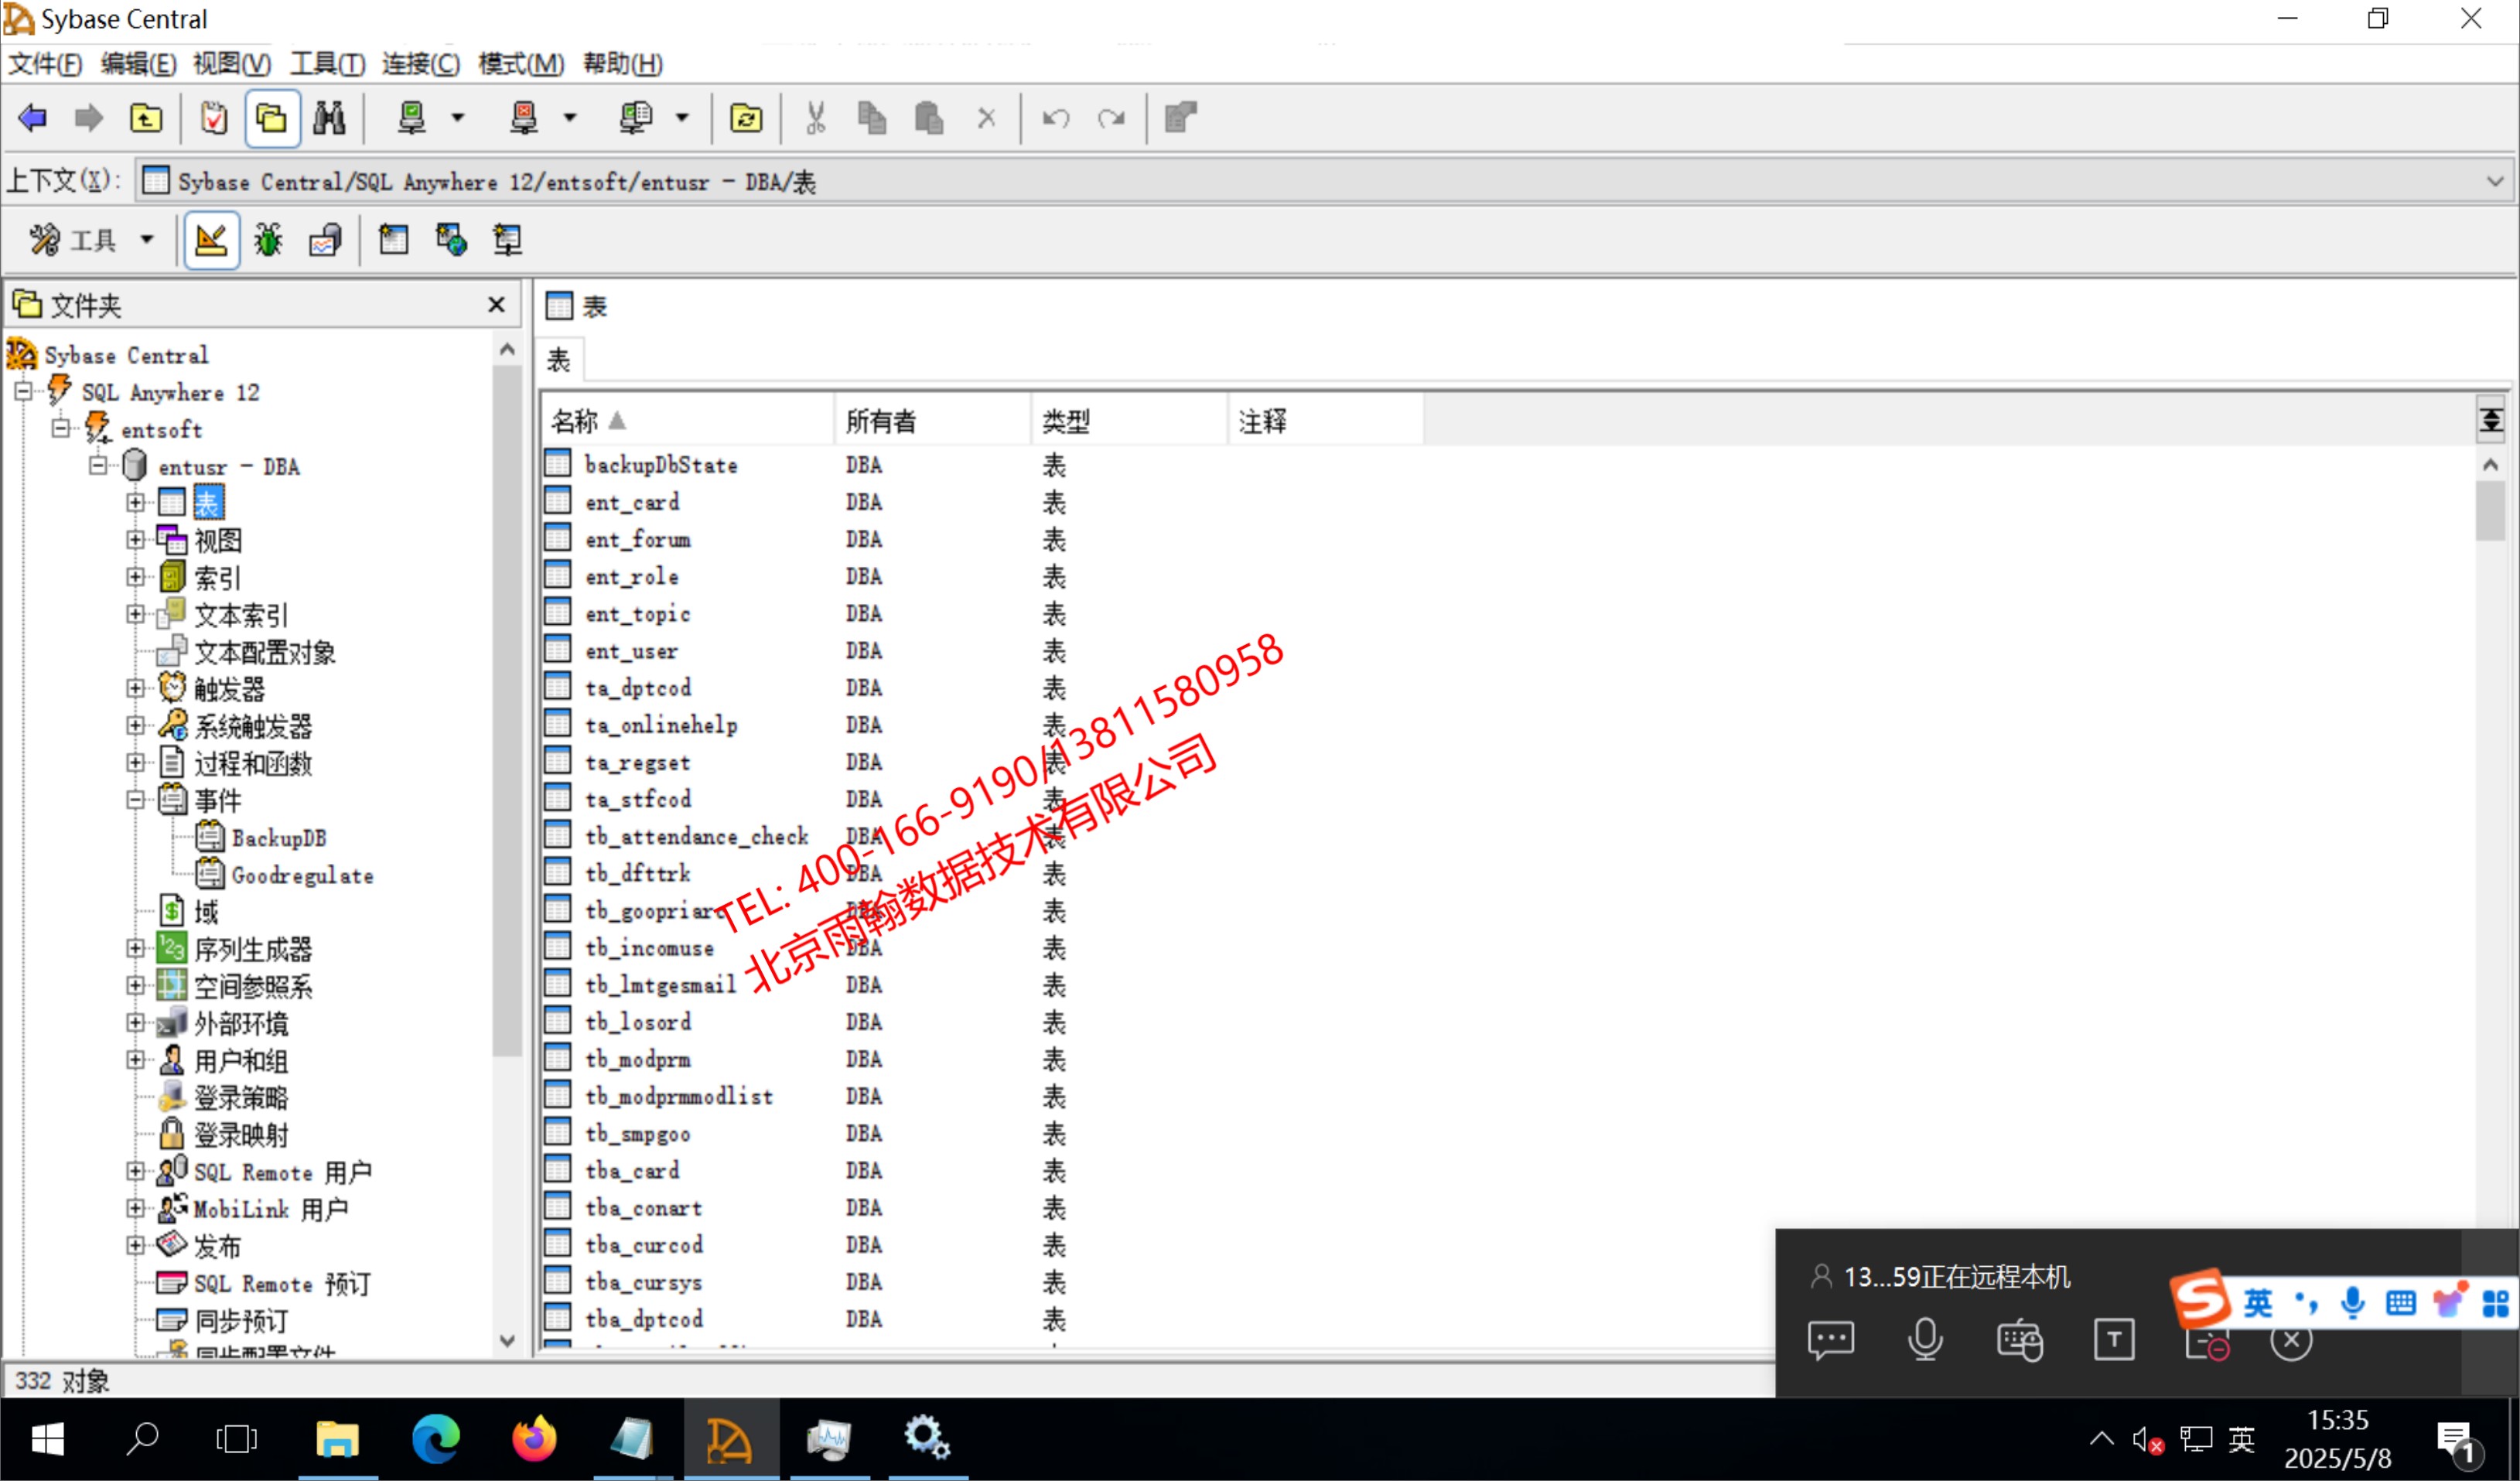The height and width of the screenshot is (1481, 2520).
Task: Close the 文件夹 folders pane
Action: pos(496,305)
